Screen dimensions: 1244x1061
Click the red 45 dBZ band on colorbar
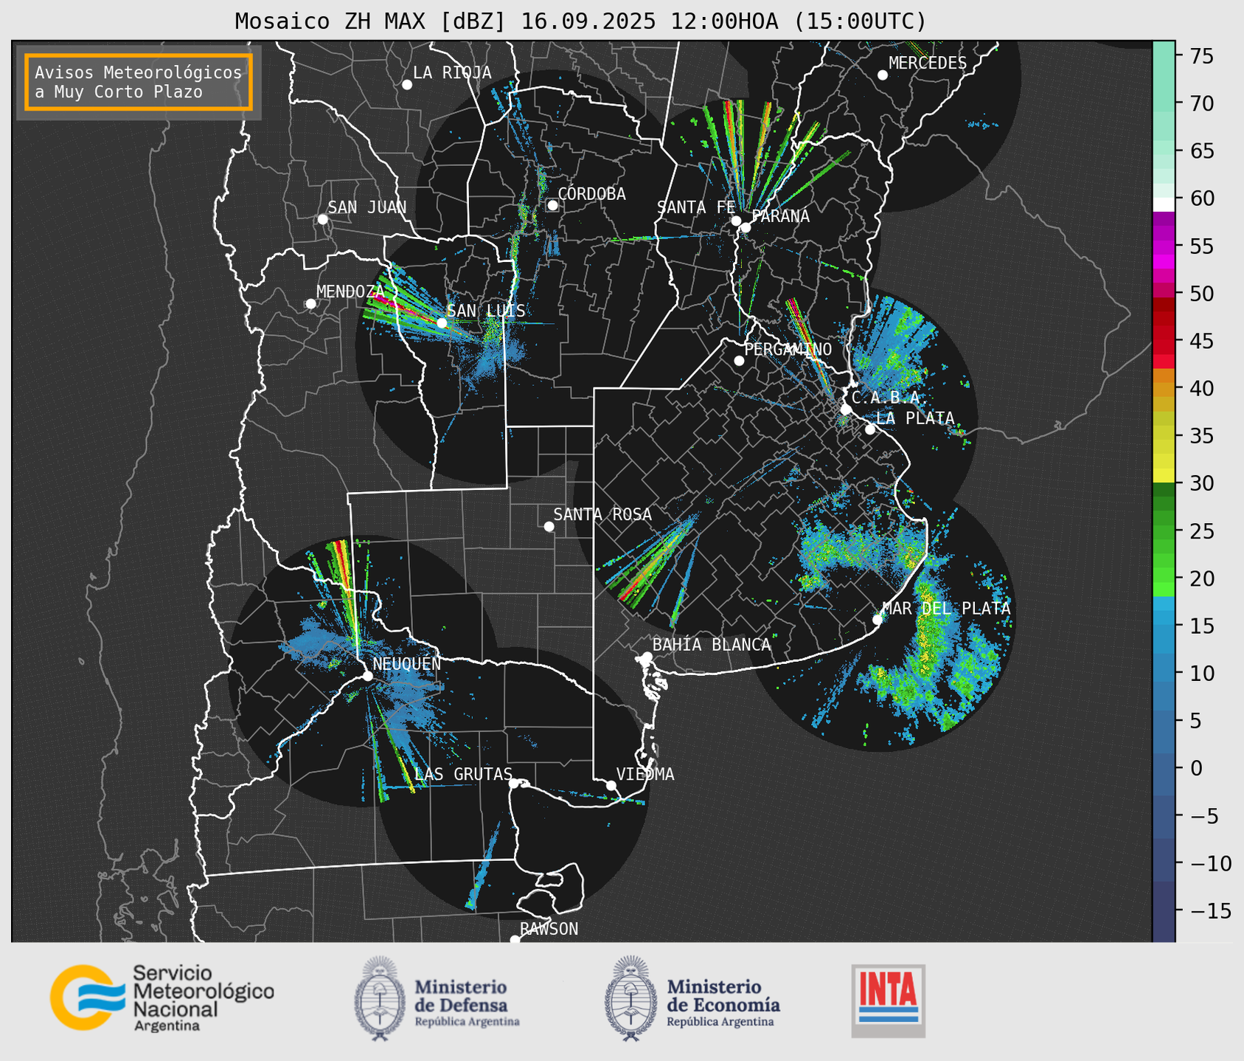tap(1164, 341)
